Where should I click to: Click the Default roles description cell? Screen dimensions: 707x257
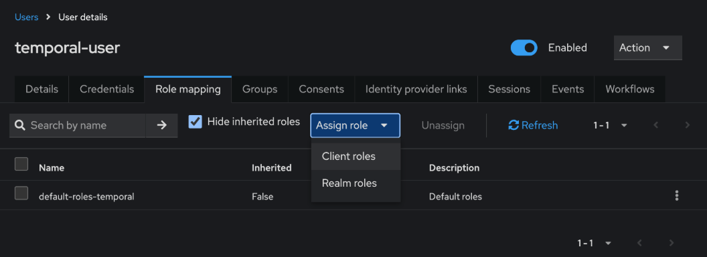click(x=455, y=197)
